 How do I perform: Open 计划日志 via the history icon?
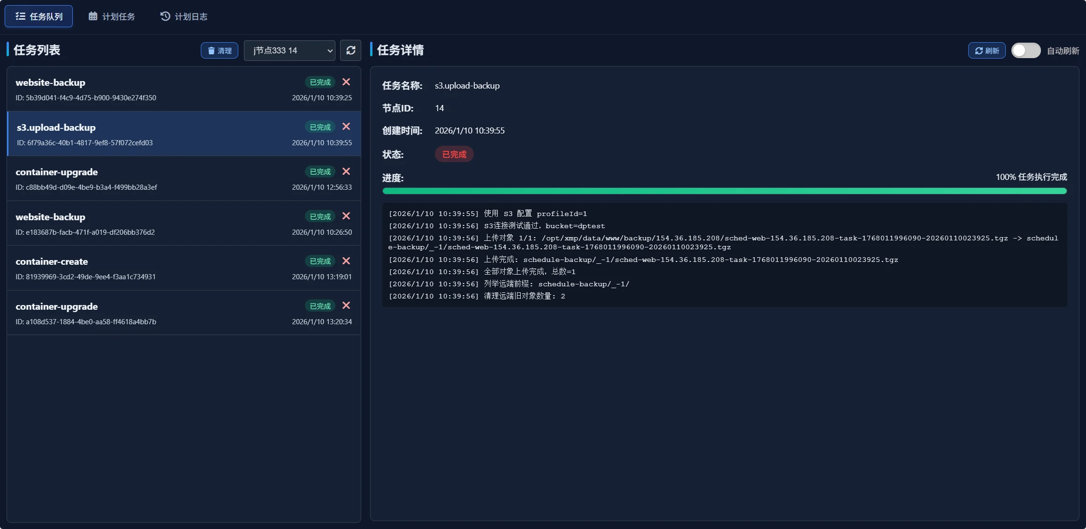164,16
